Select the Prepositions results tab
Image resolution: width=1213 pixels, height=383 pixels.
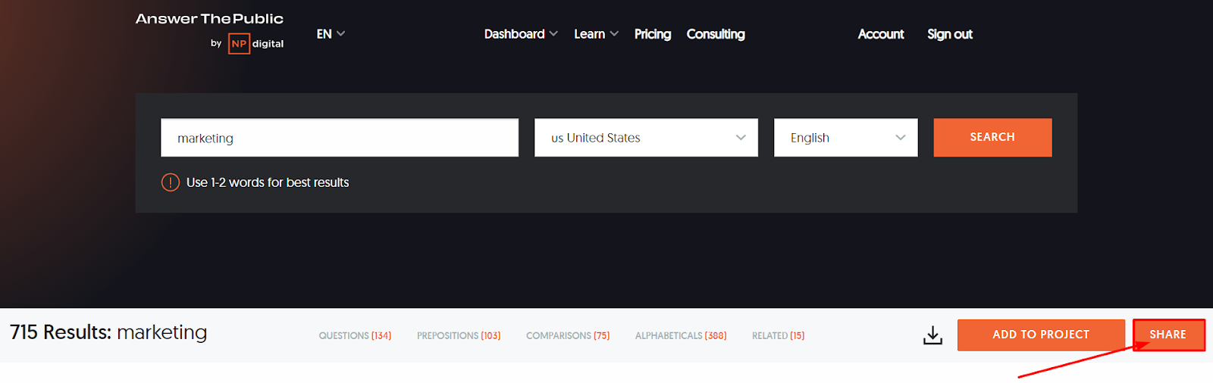[459, 335]
